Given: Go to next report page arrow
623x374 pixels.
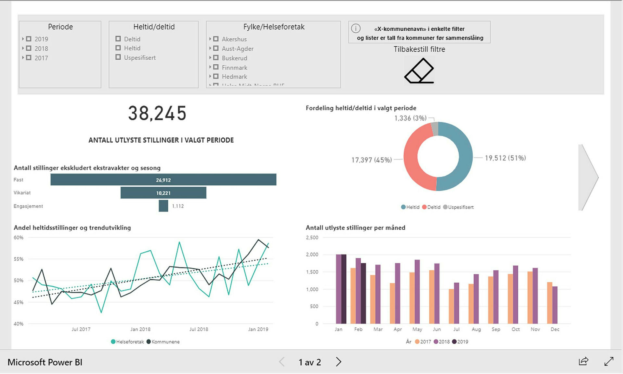Looking at the screenshot, I should 338,362.
